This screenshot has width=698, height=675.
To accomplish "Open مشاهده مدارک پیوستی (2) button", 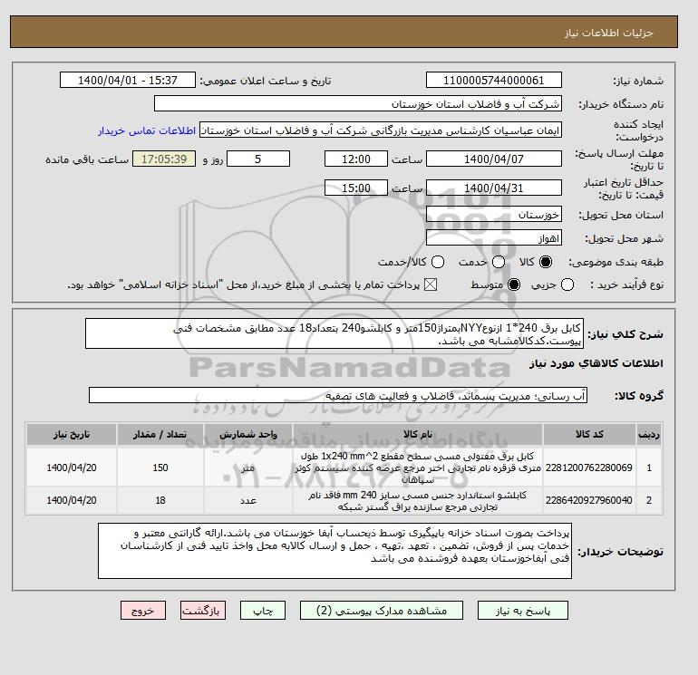I will [x=382, y=611].
